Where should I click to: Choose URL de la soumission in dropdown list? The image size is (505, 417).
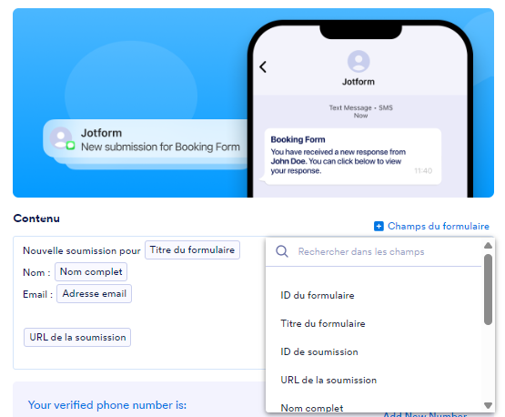[x=328, y=380]
